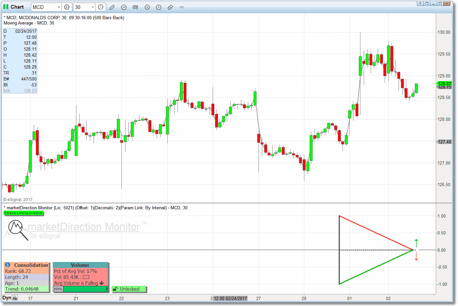Click 'Rank: 68.72' in Consolidation panel
Viewport: 458px width, 307px height.
tap(18, 271)
